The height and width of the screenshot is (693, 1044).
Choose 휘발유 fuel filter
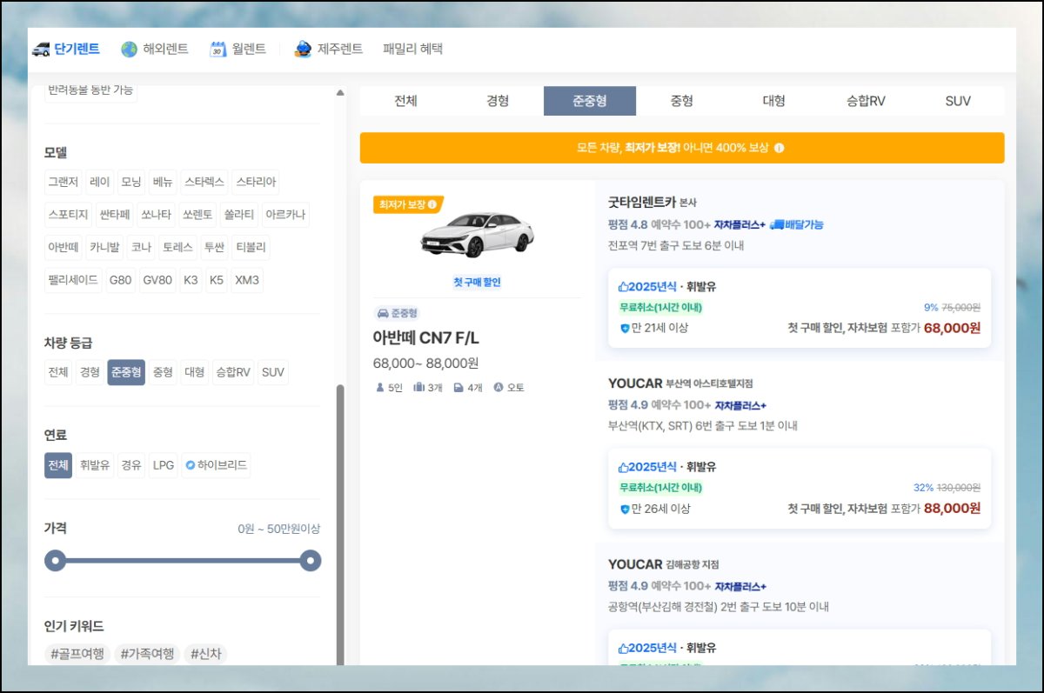(95, 465)
